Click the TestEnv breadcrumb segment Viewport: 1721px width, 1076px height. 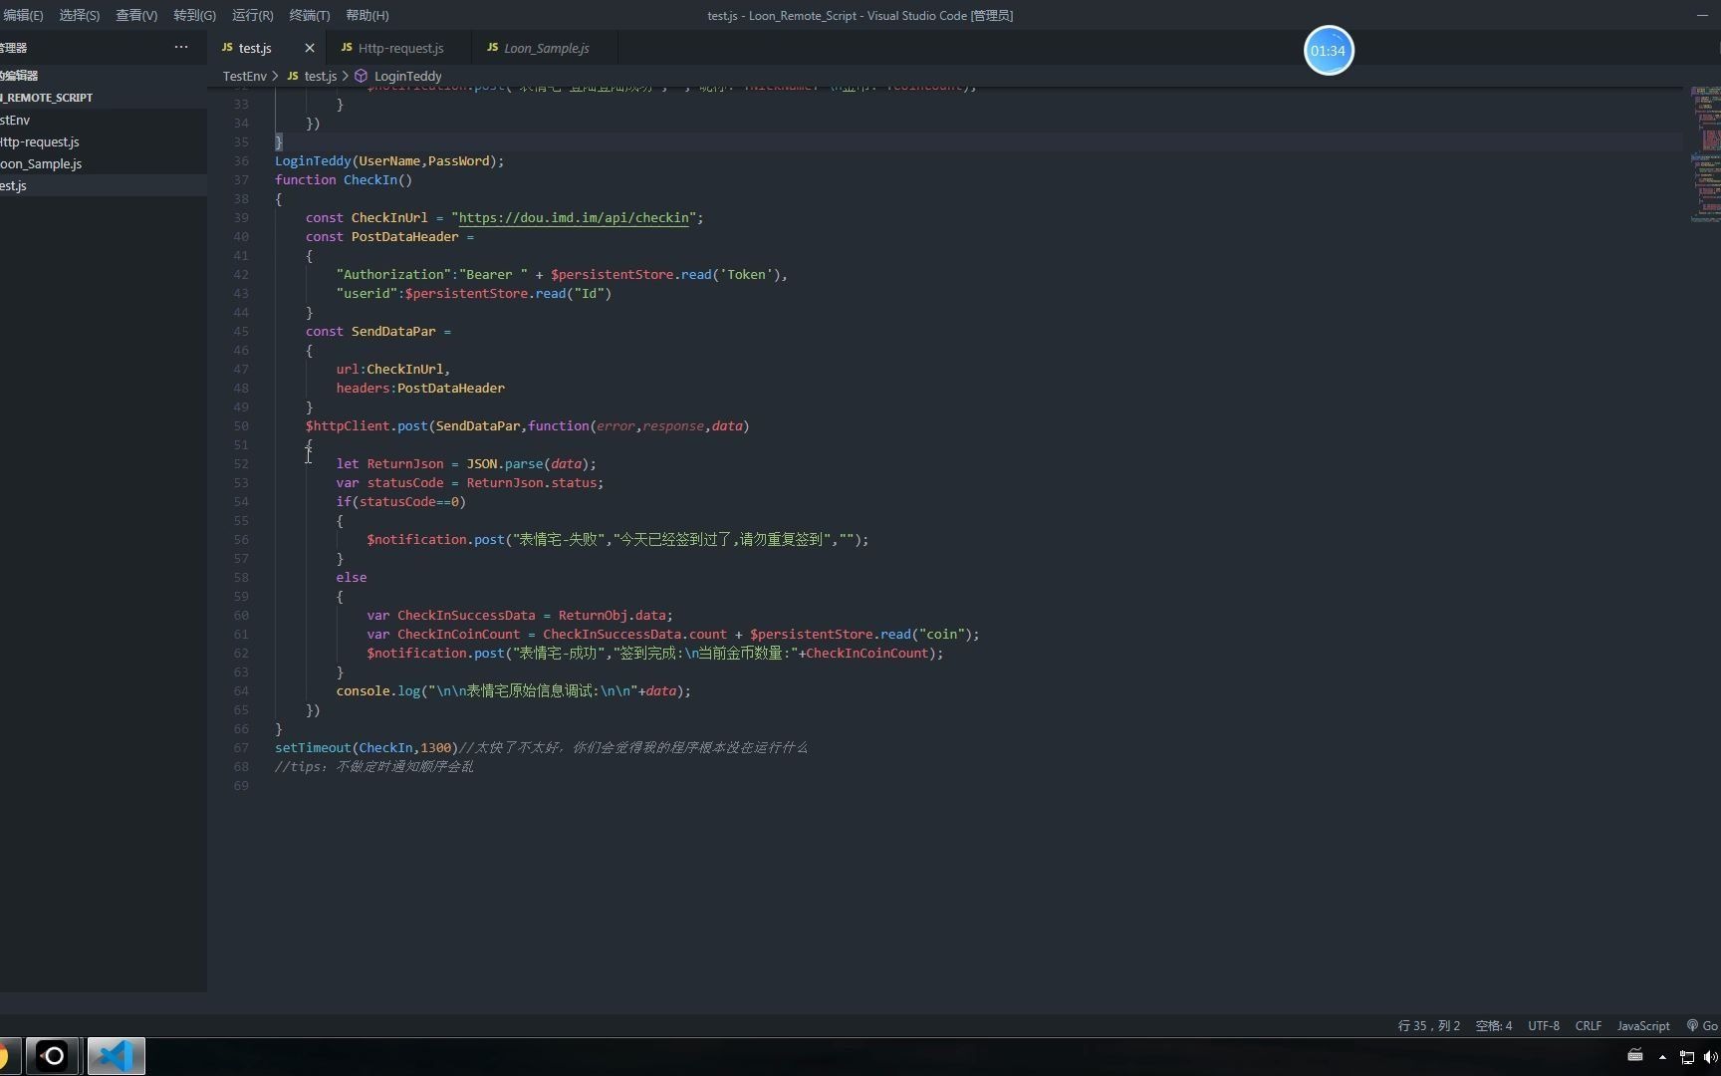click(x=245, y=76)
